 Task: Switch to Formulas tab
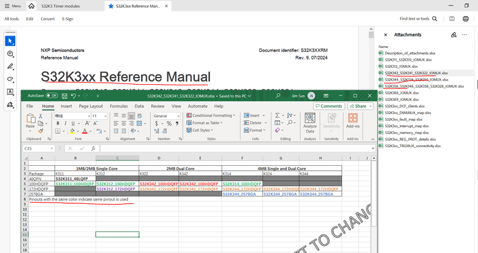click(119, 106)
